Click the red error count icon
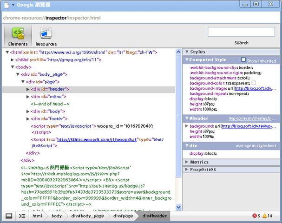This screenshot has width=282, height=223. [254, 216]
